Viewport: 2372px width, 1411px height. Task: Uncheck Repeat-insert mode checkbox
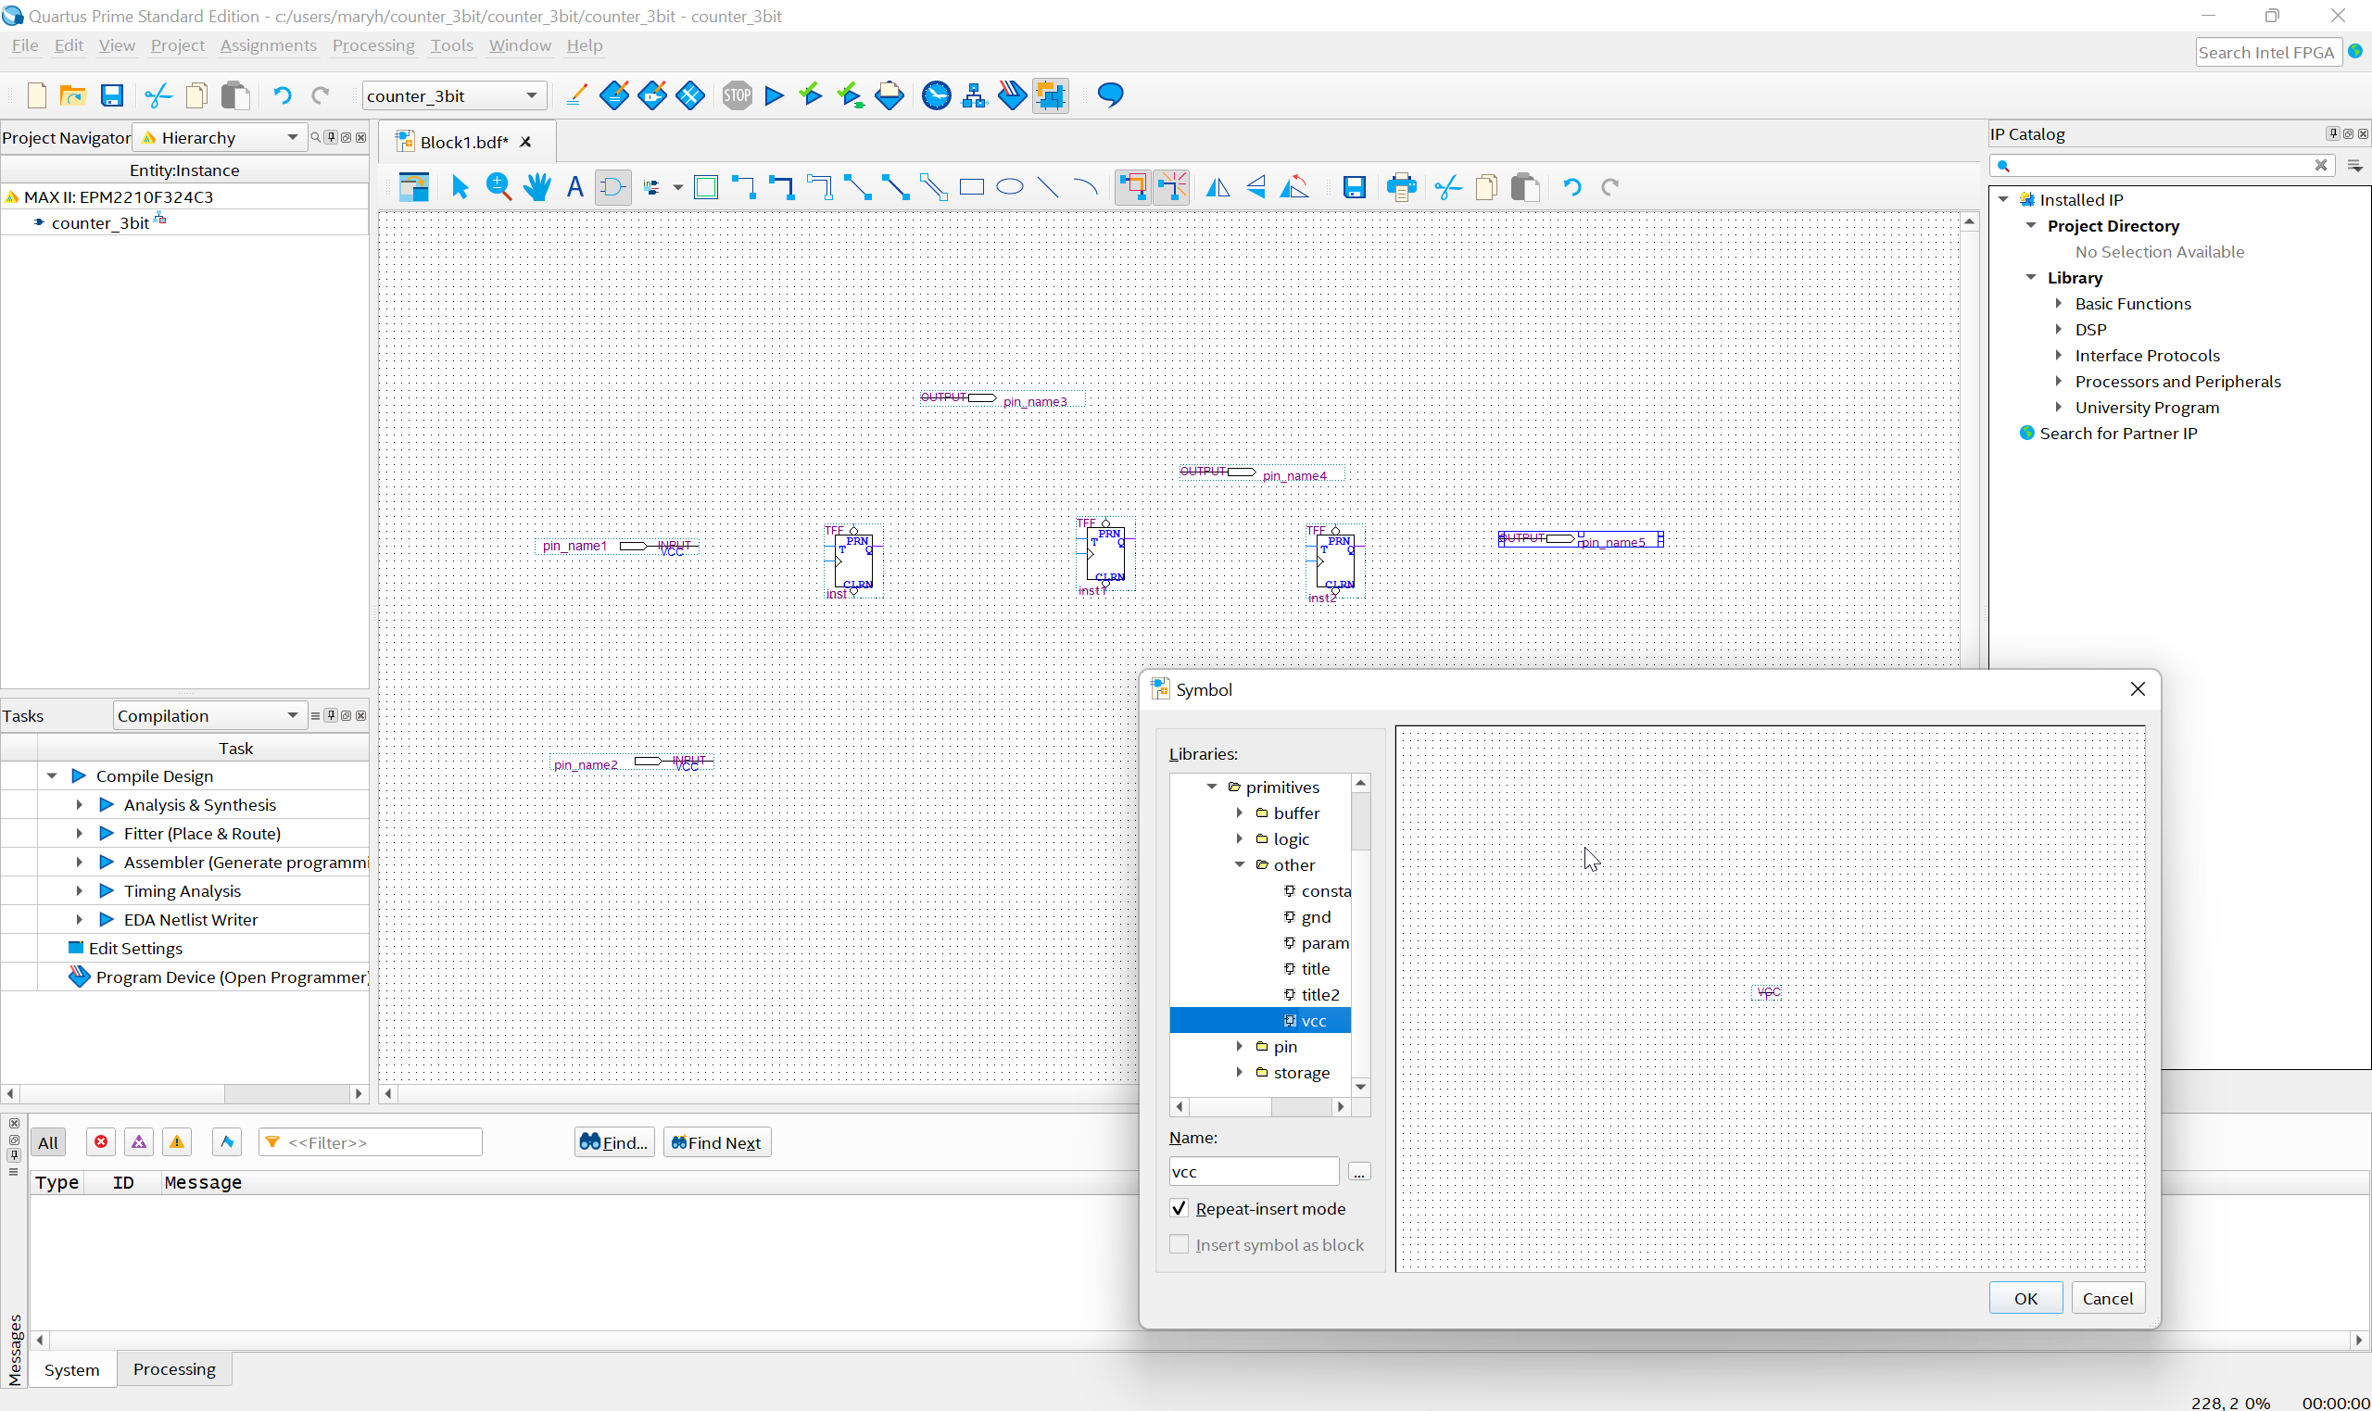[x=1179, y=1208]
